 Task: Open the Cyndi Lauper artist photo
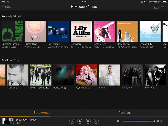(87, 75)
